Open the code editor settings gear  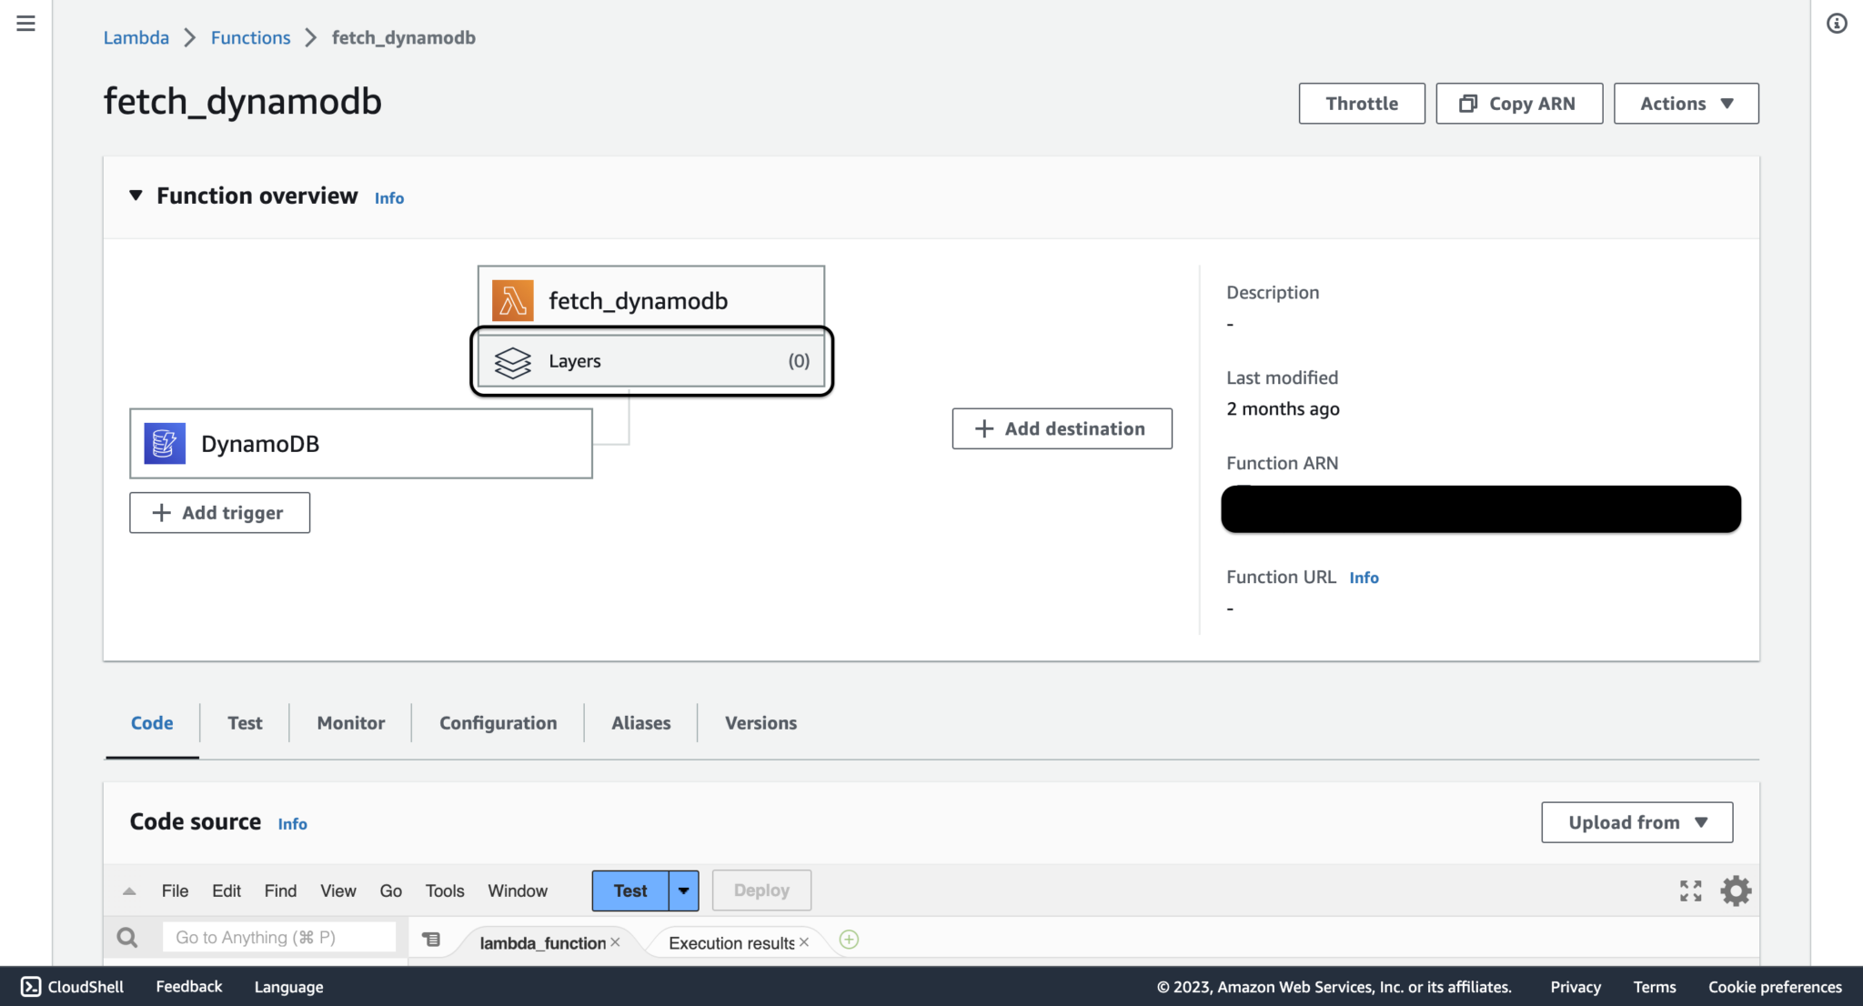(1735, 890)
